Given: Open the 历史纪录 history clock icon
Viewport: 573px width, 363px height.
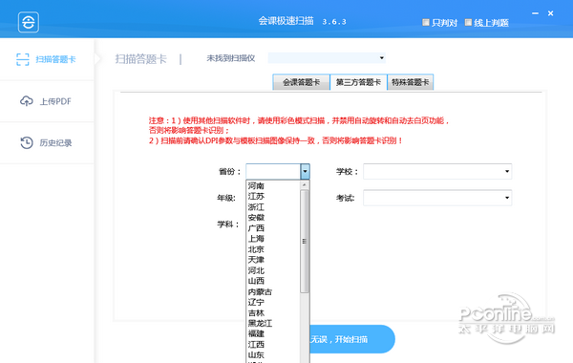Looking at the screenshot, I should click(27, 142).
